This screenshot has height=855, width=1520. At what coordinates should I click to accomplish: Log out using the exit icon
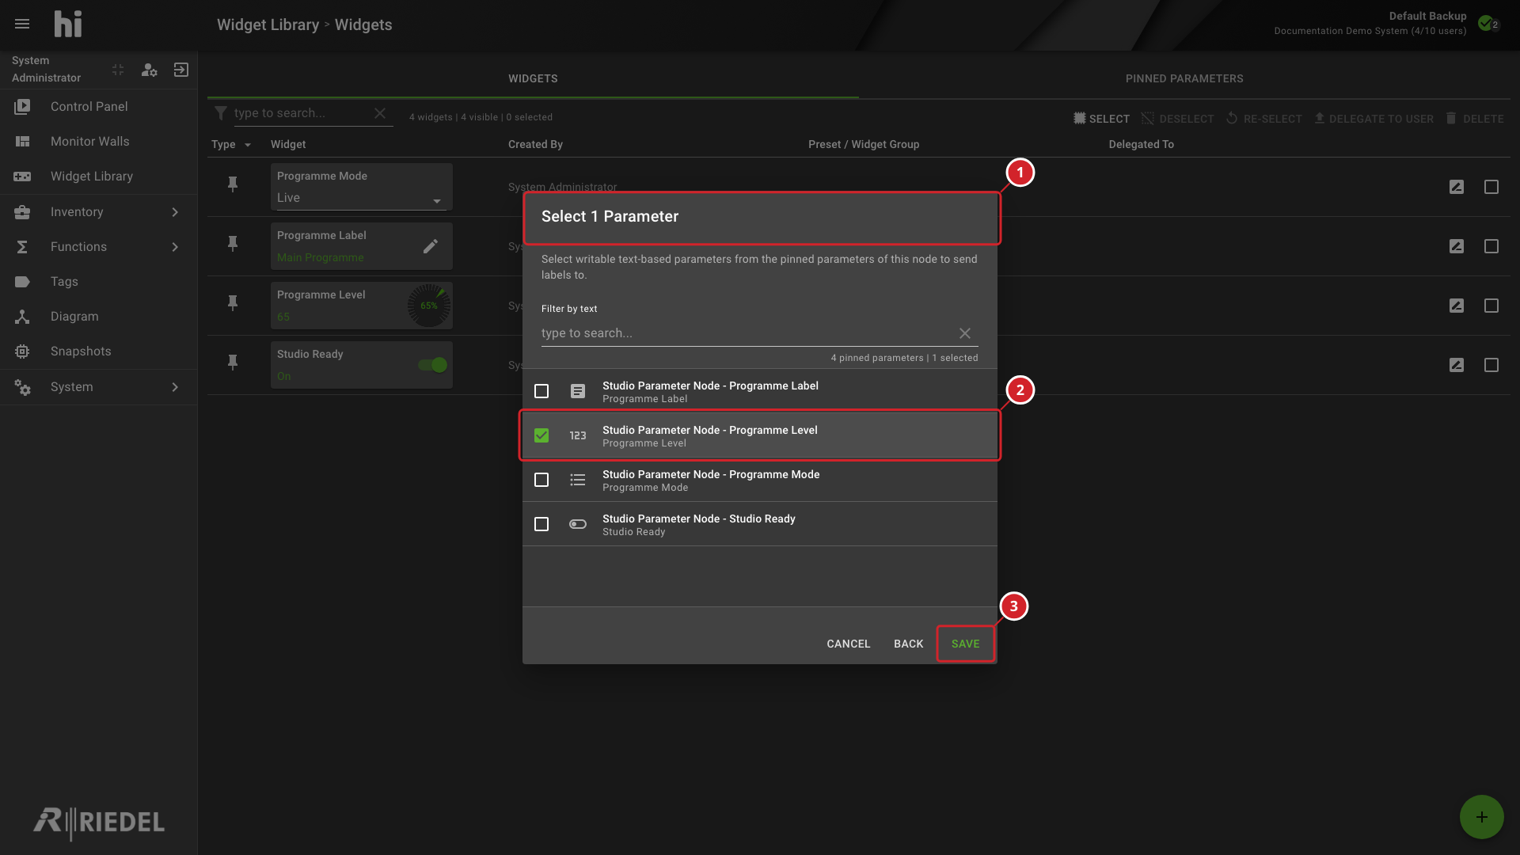181,70
